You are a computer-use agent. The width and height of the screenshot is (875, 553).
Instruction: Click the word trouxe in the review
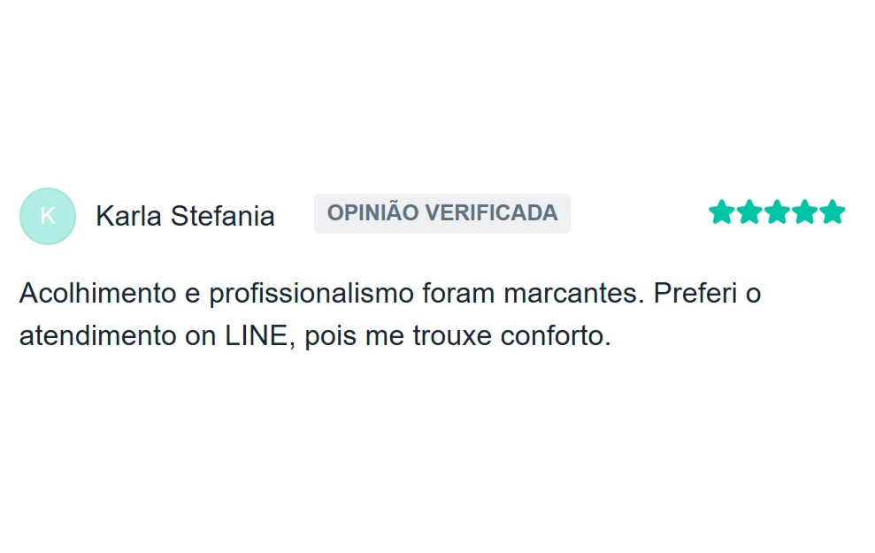452,337
